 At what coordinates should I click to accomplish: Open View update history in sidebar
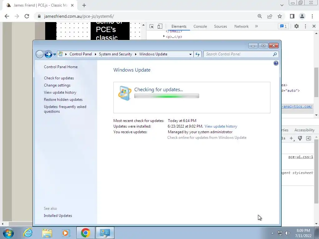[x=60, y=92]
